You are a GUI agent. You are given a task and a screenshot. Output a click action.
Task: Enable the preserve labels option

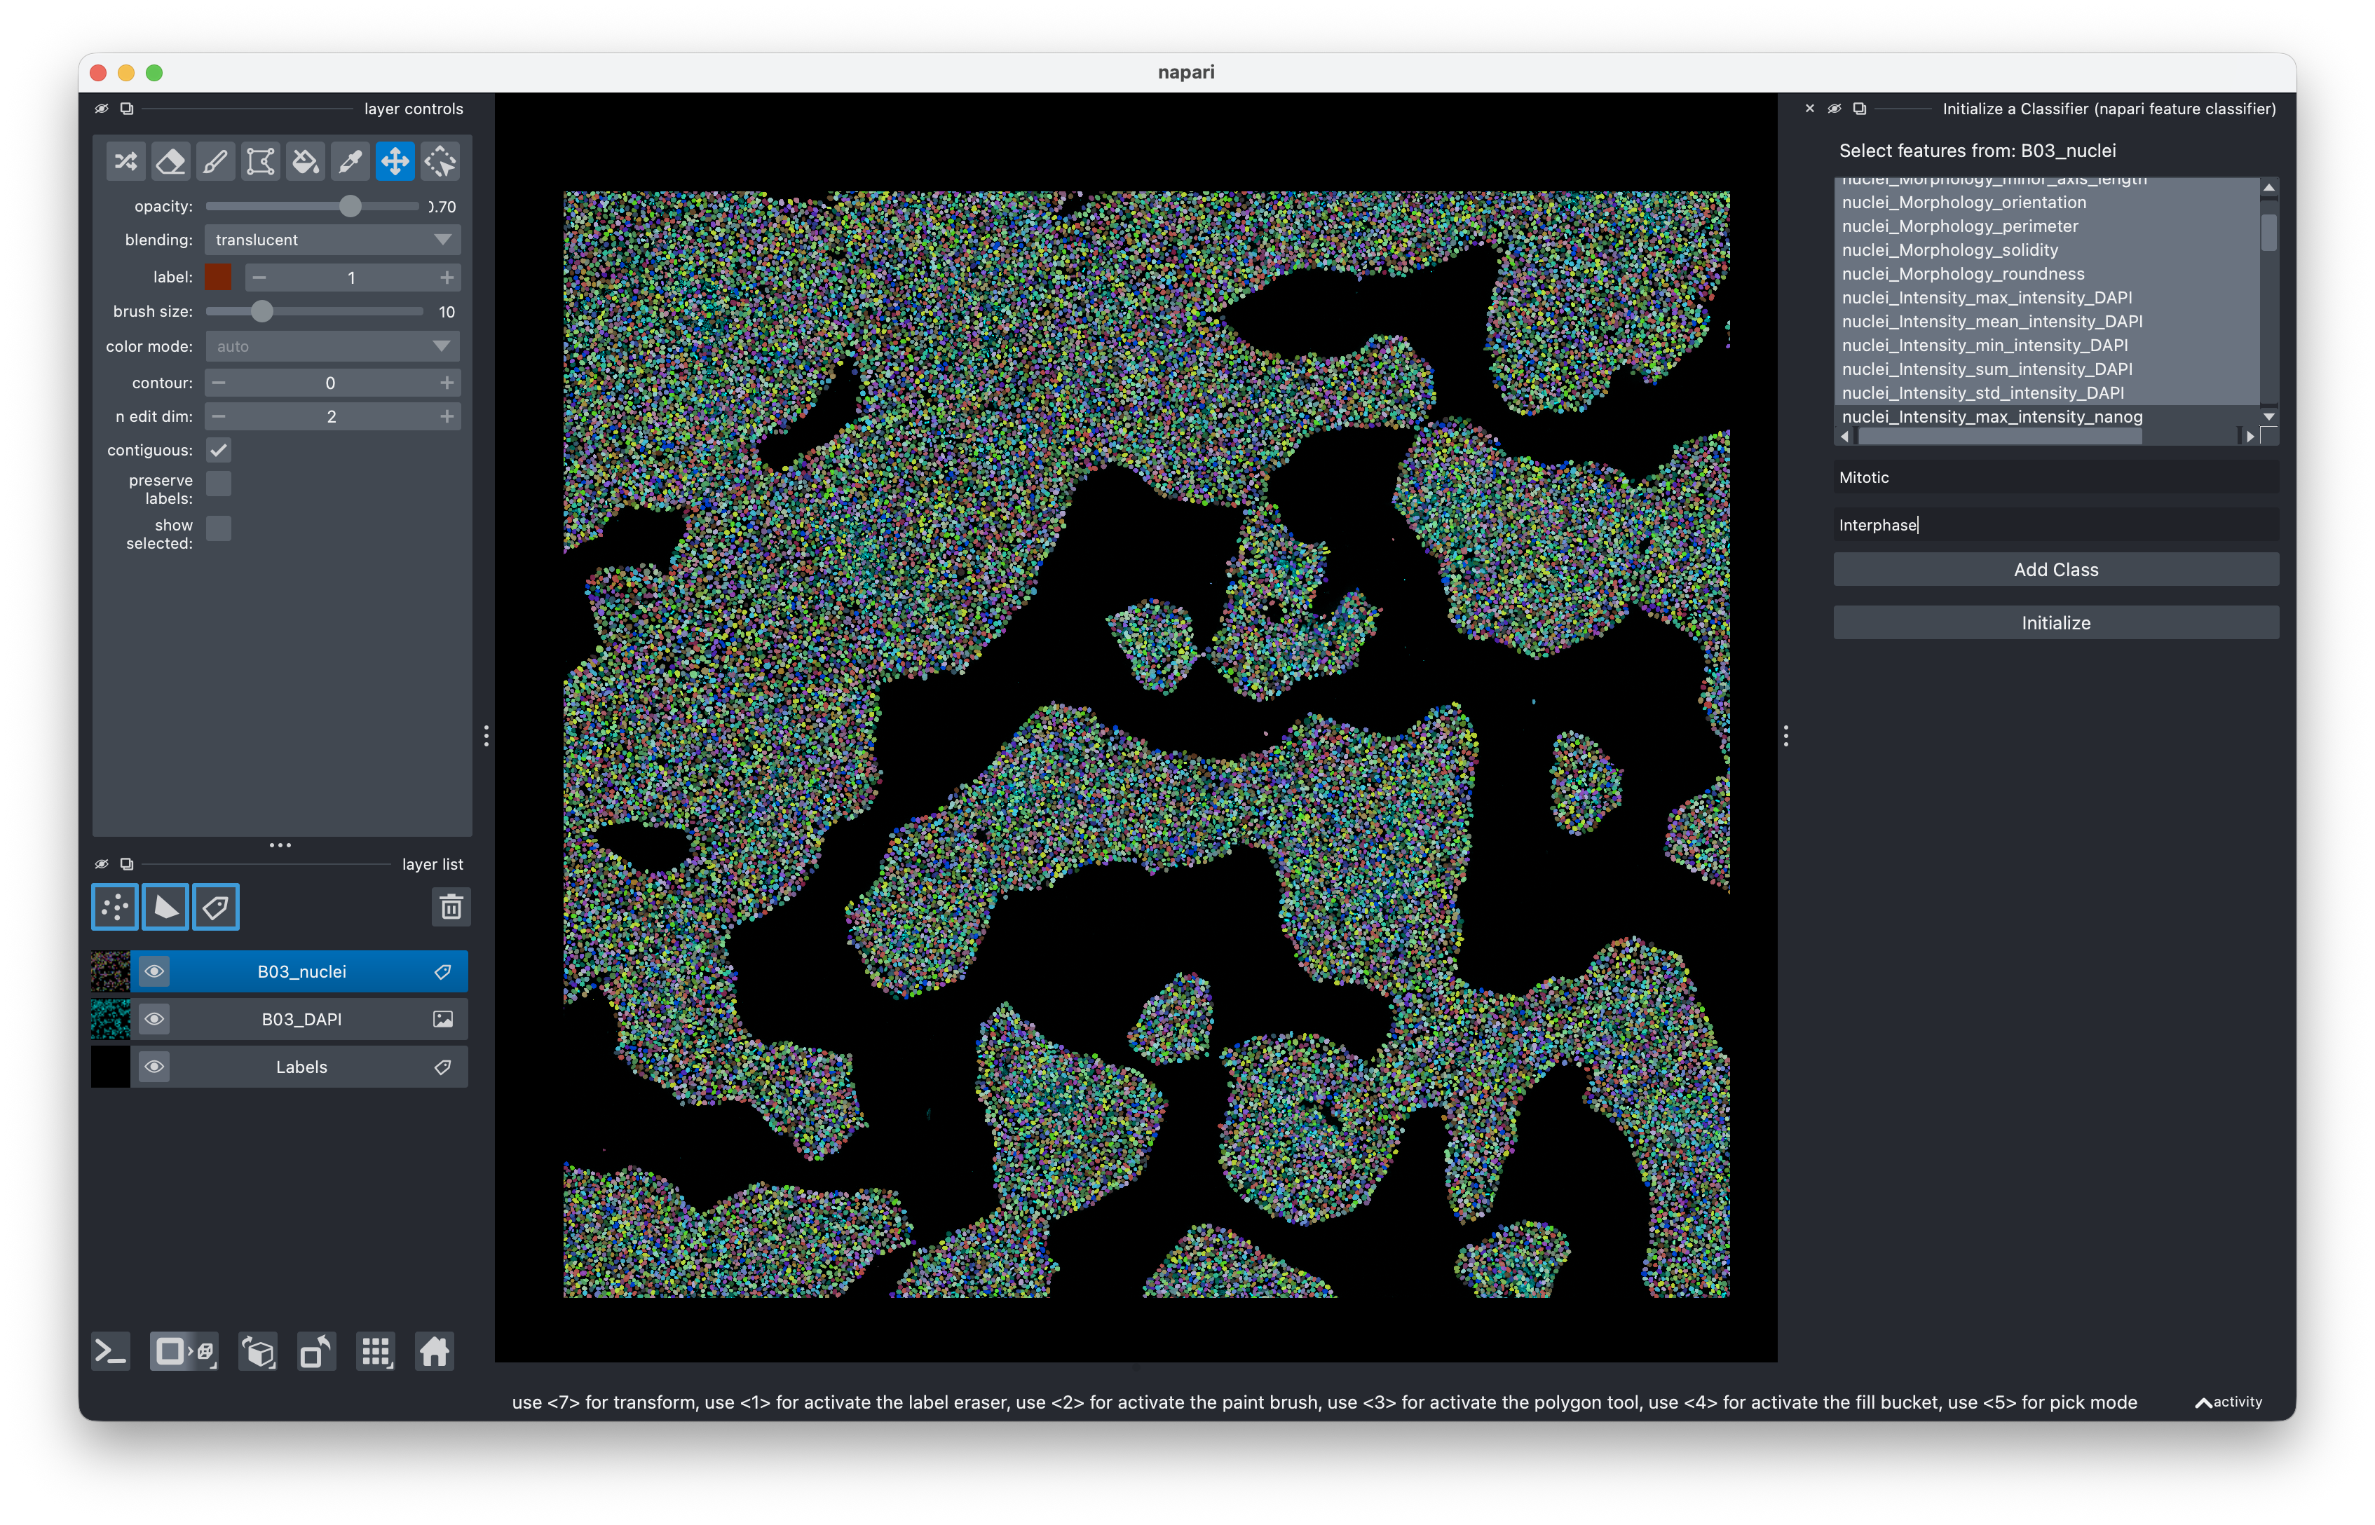click(x=219, y=484)
